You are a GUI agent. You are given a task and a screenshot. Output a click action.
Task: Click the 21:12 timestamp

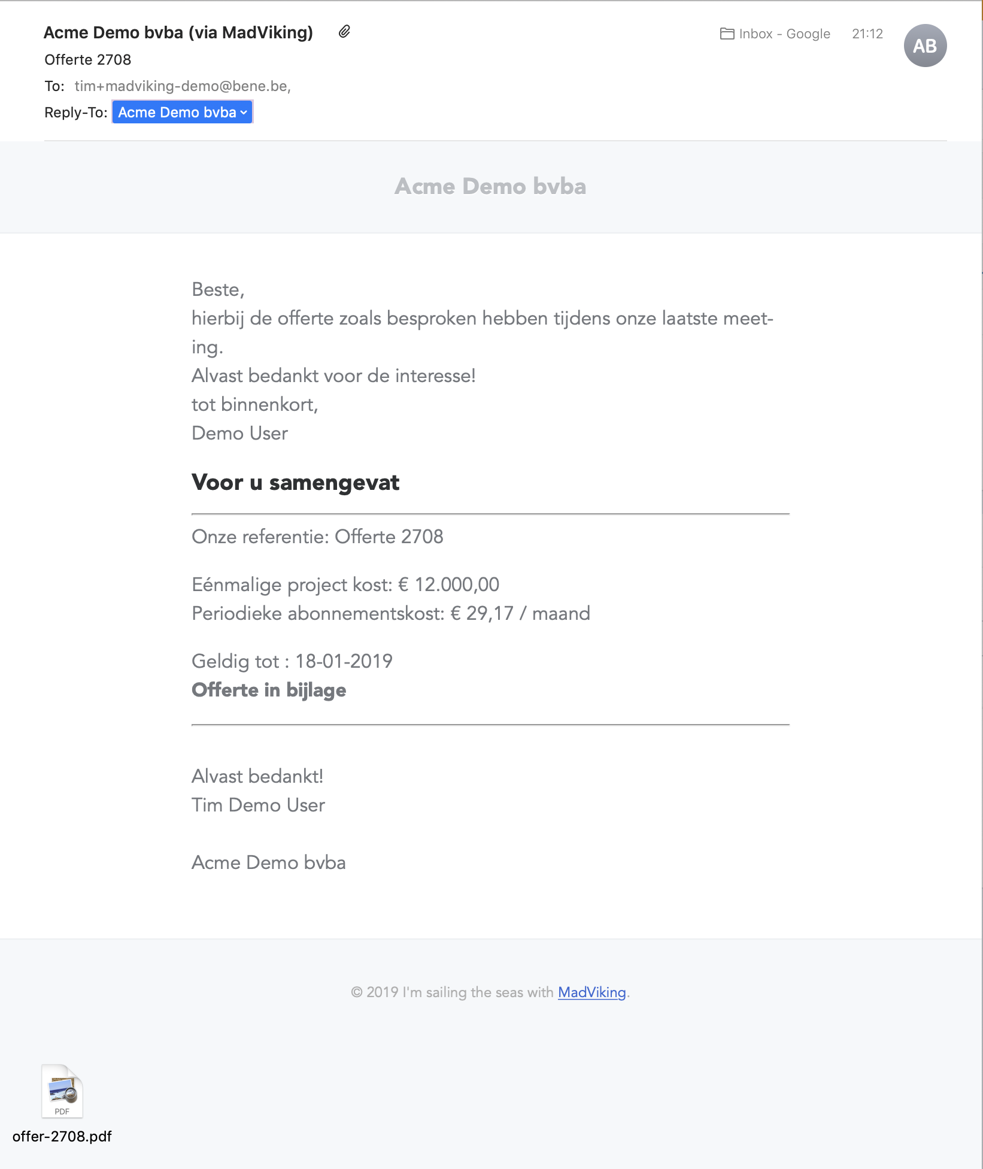[x=867, y=34]
